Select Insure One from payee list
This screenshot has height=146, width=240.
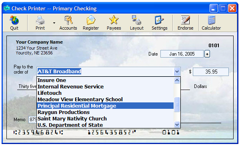click(x=105, y=80)
